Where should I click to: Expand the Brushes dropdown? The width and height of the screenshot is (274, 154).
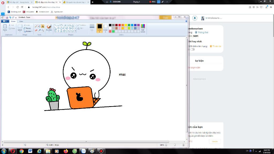(x=49, y=32)
